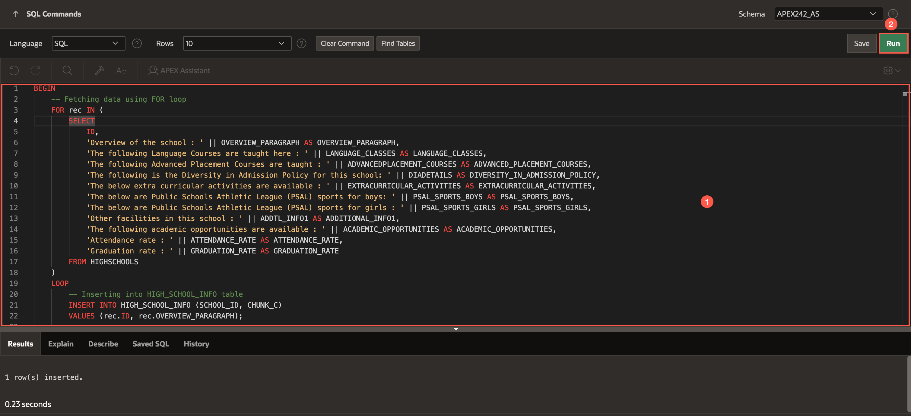
Task: Redo edit in code editor toolbar
Action: pos(36,70)
